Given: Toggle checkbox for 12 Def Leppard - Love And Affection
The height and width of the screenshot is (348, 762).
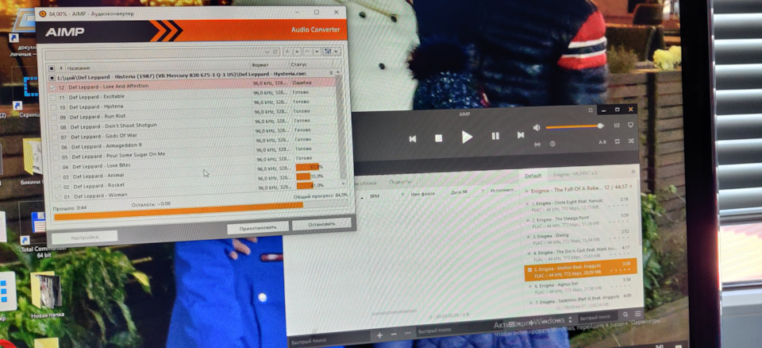Looking at the screenshot, I should coord(52,87).
